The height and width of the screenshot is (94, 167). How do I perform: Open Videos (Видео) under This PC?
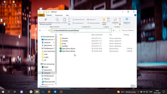pyautogui.click(x=46, y=67)
